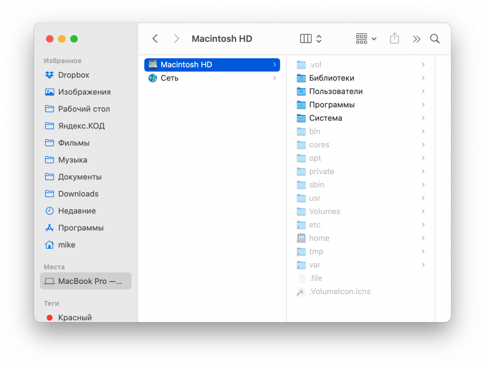Open Dropbox in the sidebar
Screen dimensions: 485x367
click(74, 75)
